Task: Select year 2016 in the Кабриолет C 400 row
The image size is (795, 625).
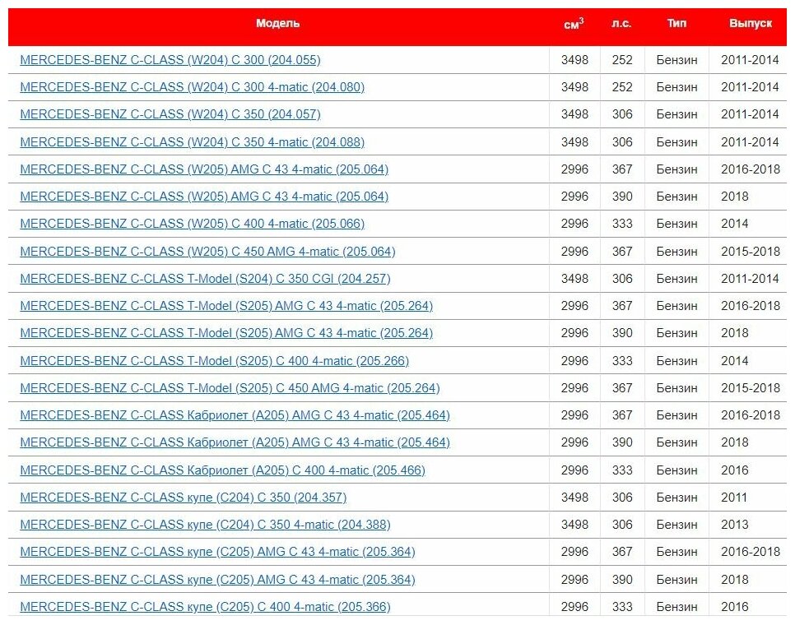Action: pos(735,470)
